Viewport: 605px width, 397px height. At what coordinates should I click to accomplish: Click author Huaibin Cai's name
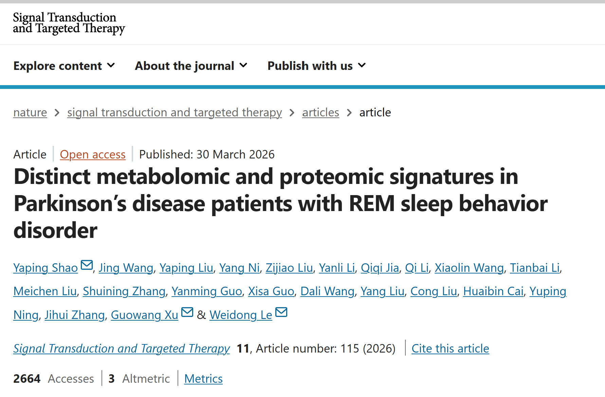(493, 291)
